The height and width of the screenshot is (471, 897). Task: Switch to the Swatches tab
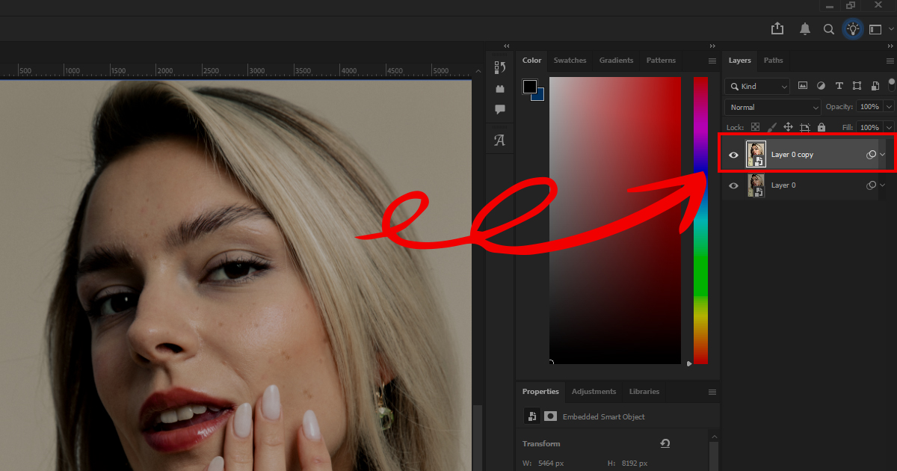click(x=570, y=61)
